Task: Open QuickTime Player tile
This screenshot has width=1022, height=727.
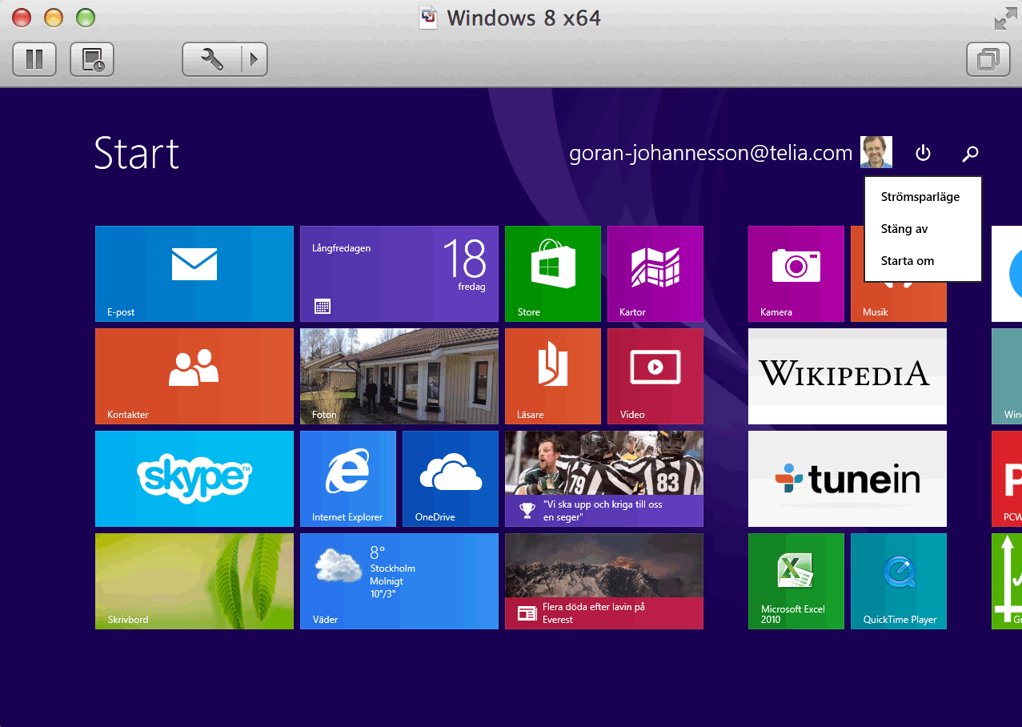Action: coord(899,580)
